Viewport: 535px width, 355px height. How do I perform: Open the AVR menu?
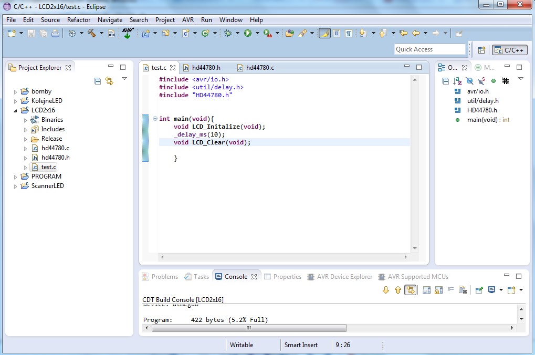[188, 20]
